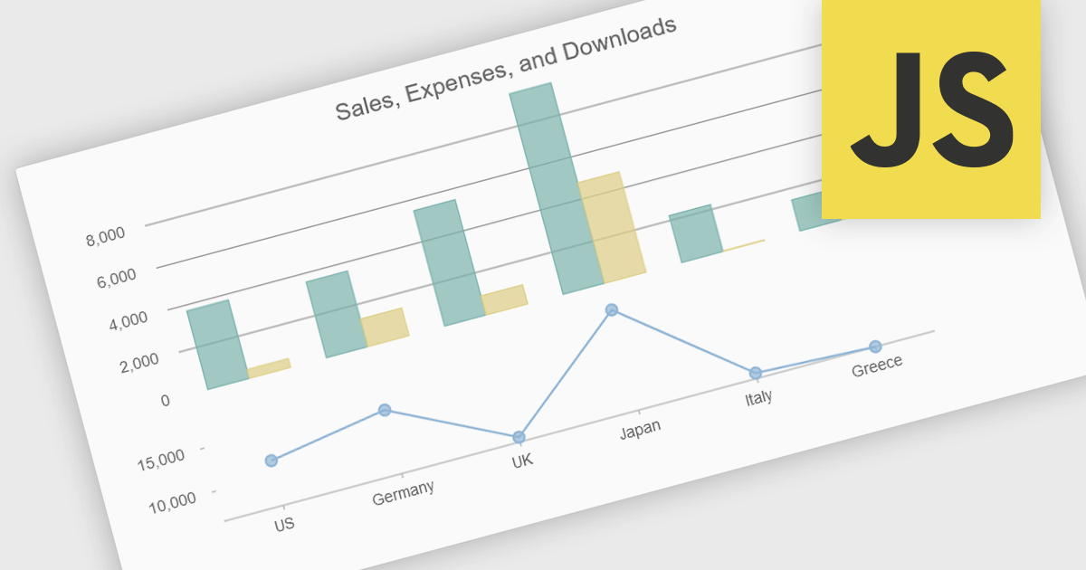
Task: Click the line marker above Italy
Action: click(754, 371)
